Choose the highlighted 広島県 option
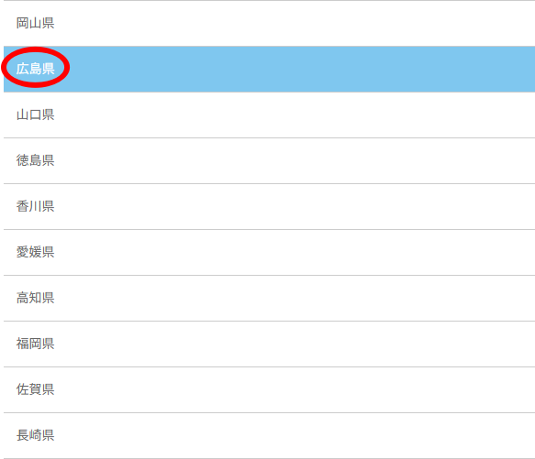Viewport: 535px width, 459px height. [x=269, y=70]
